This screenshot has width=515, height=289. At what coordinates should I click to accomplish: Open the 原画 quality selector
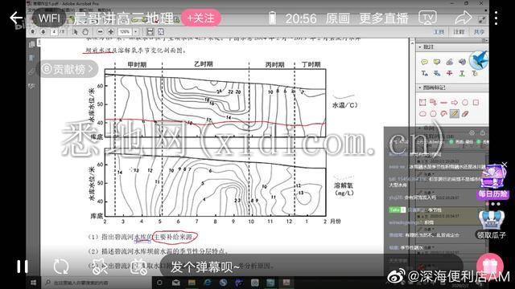coord(337,18)
